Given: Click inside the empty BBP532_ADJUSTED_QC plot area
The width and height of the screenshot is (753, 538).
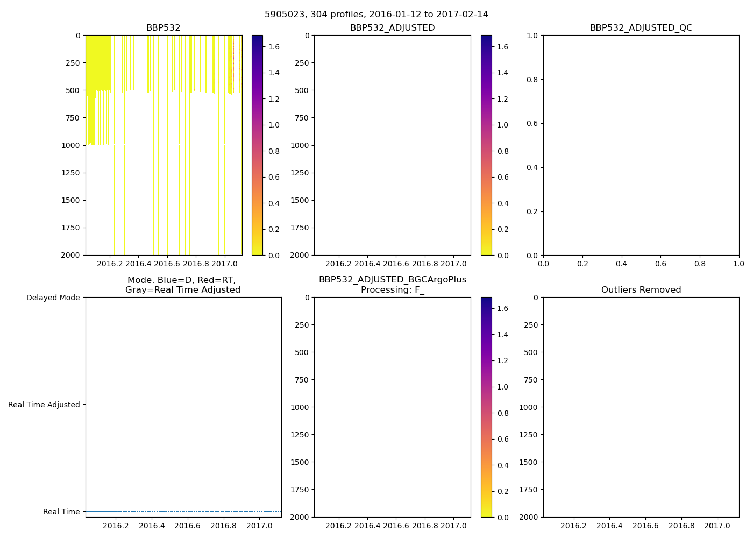Looking at the screenshot, I should pos(641,145).
